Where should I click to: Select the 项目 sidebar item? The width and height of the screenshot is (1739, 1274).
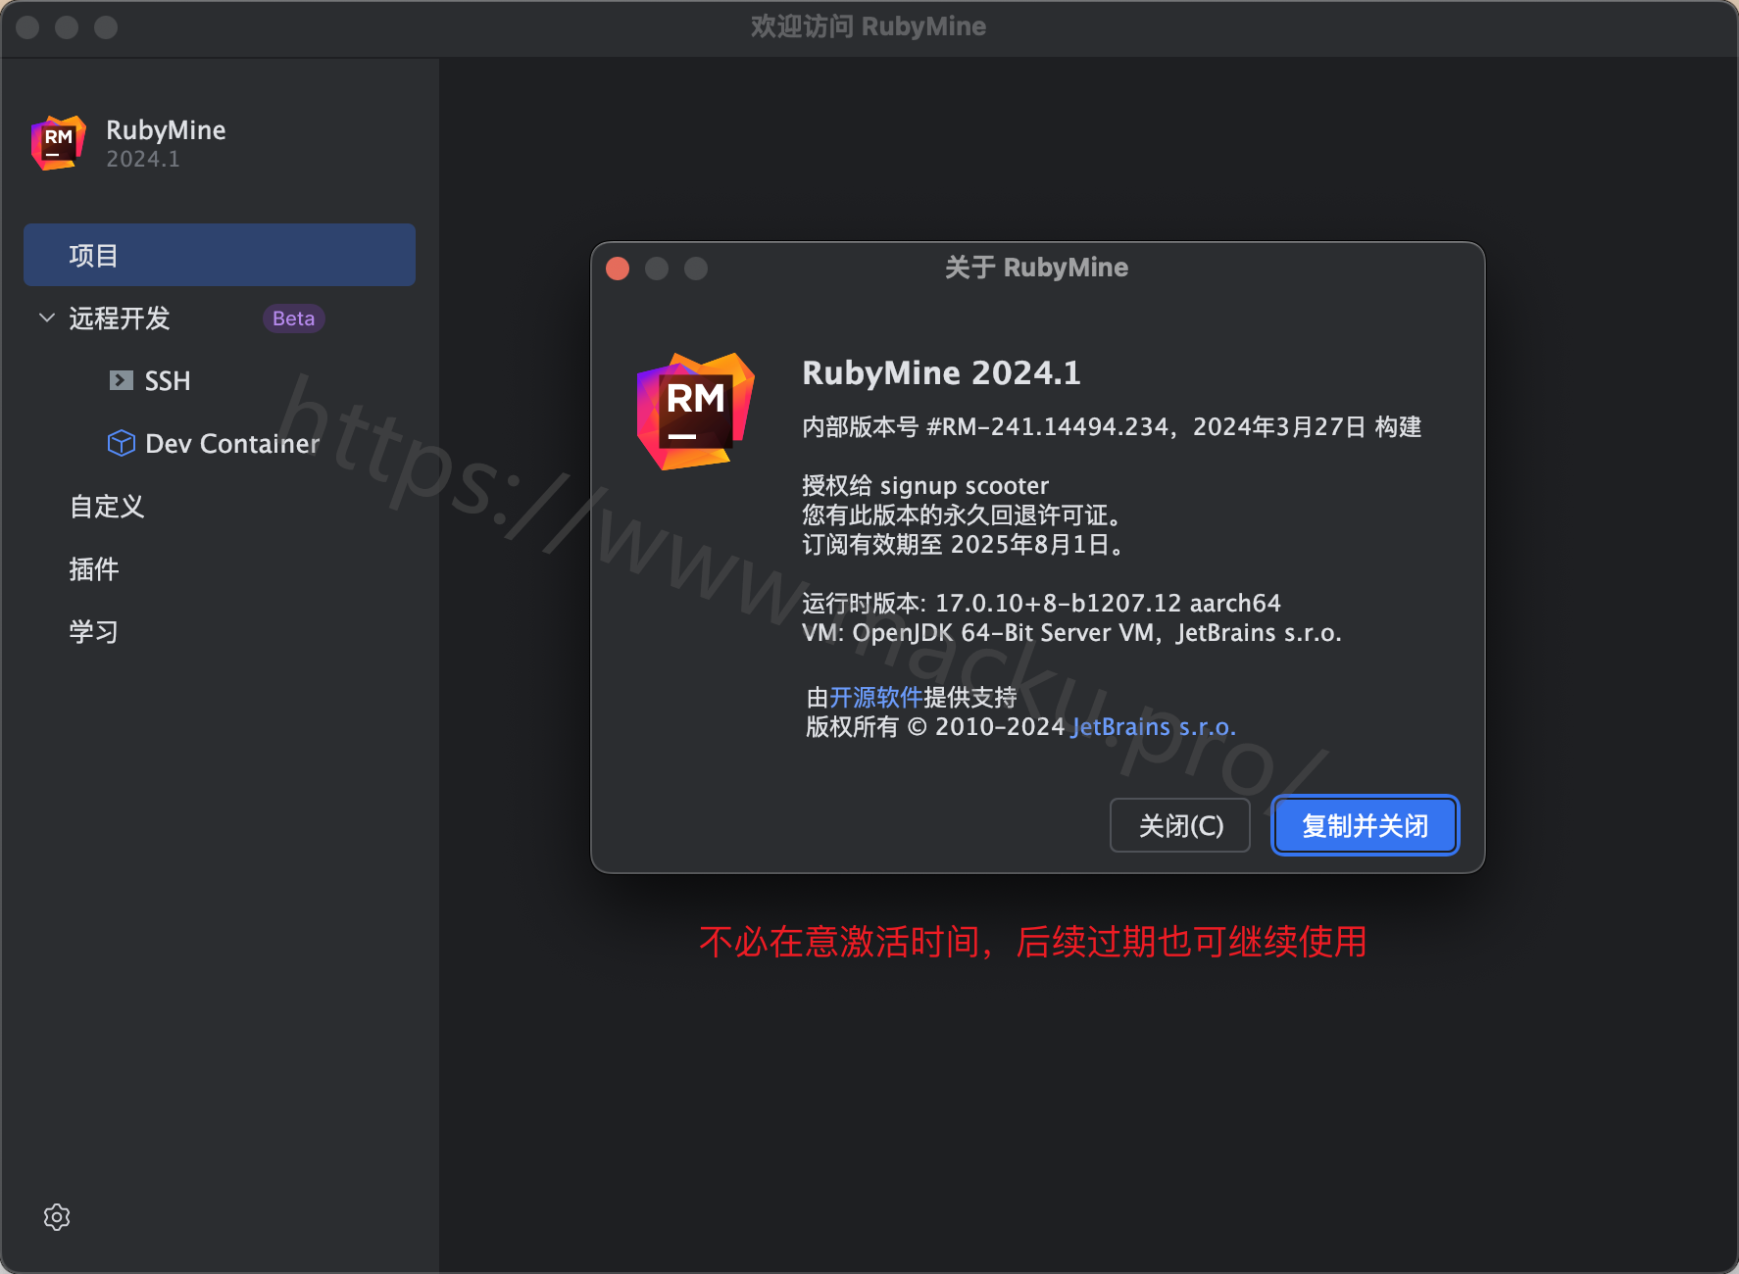click(x=220, y=255)
